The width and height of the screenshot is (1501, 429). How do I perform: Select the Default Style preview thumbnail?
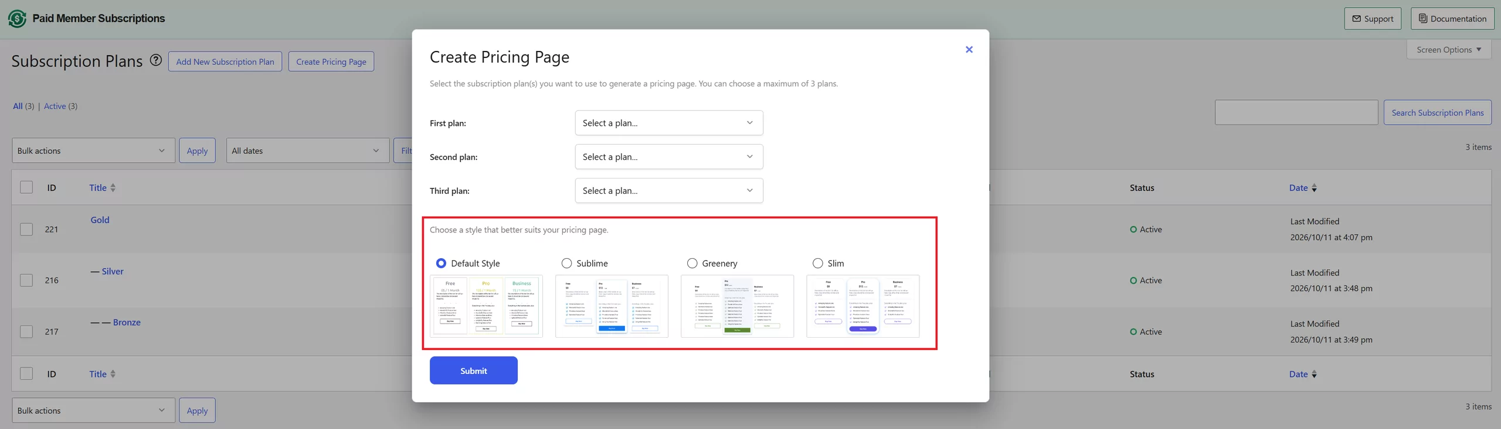click(486, 306)
